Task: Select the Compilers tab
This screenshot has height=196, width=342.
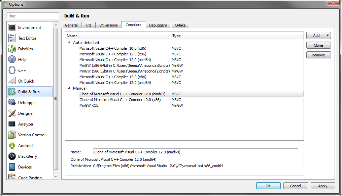Action: [x=134, y=25]
